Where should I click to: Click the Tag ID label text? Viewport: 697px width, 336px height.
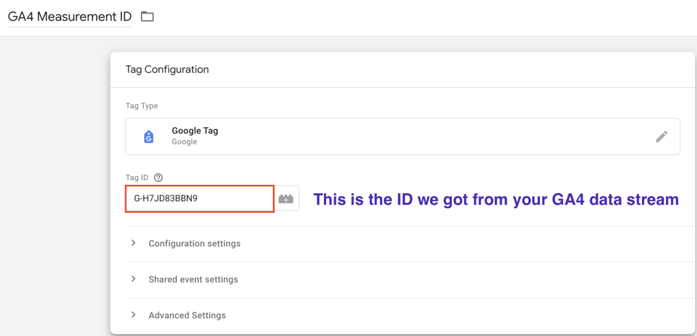click(x=137, y=178)
